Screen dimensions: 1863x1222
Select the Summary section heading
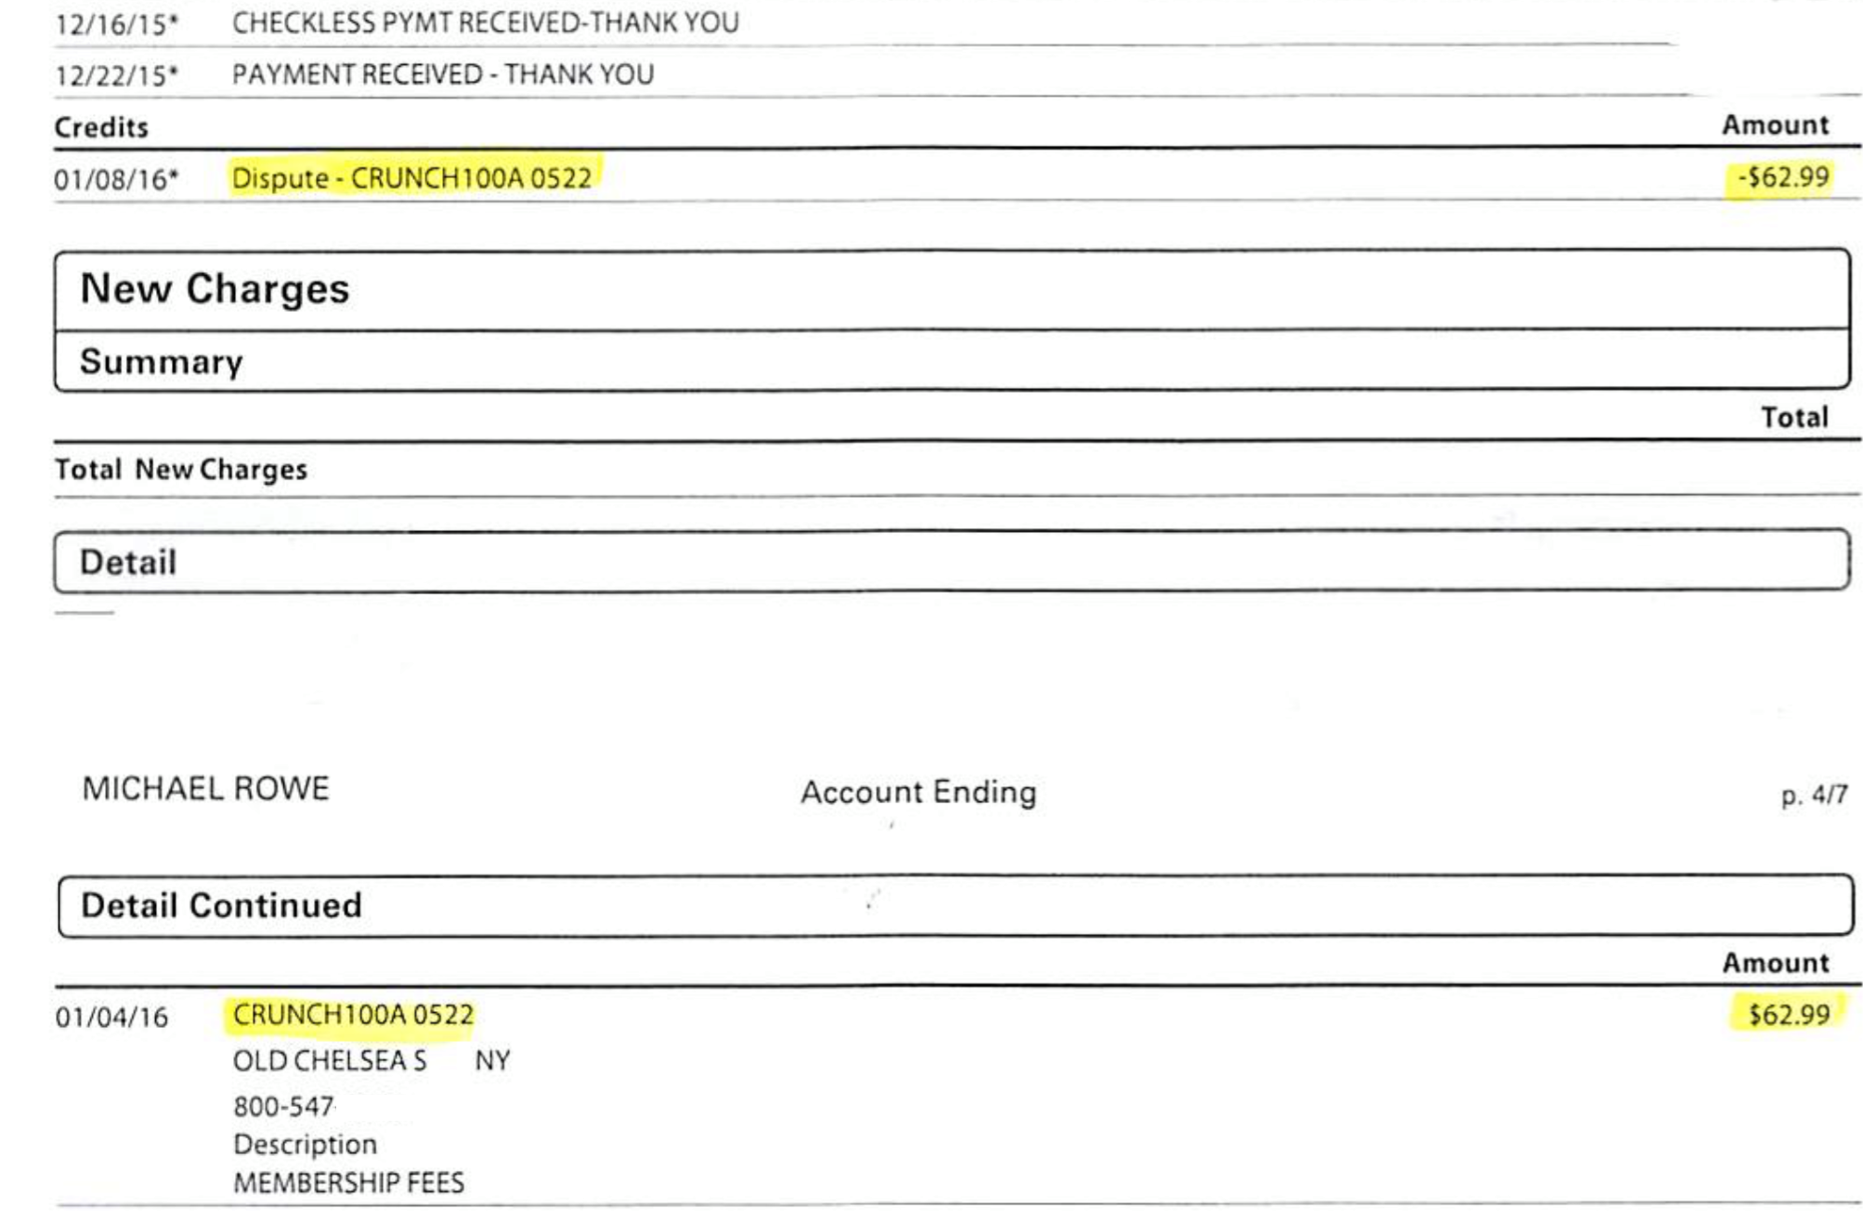point(162,361)
